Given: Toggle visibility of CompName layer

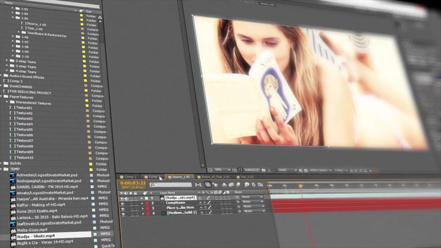Looking at the screenshot, I should pyautogui.click(x=122, y=204).
